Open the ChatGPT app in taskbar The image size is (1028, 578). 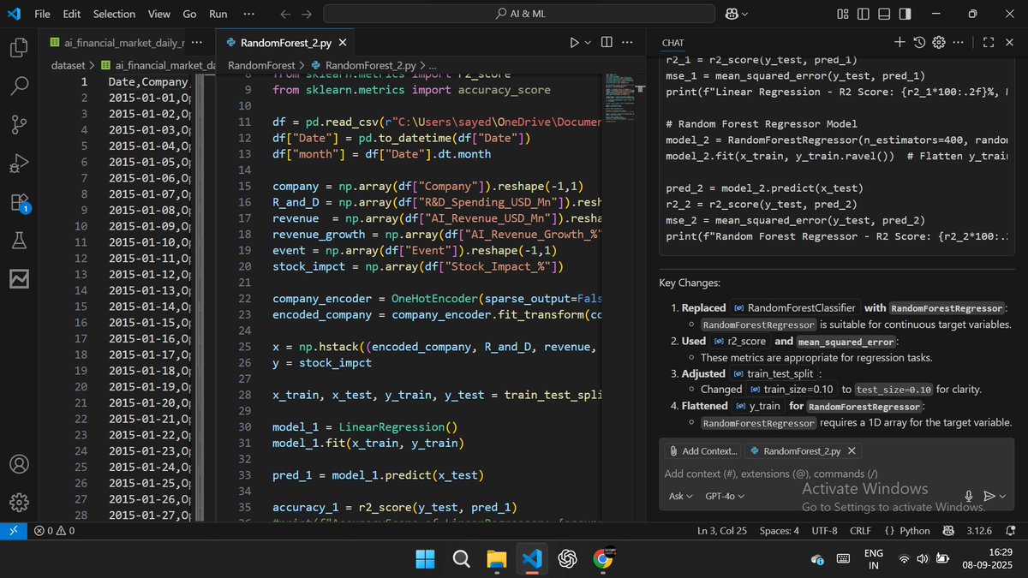(x=566, y=559)
